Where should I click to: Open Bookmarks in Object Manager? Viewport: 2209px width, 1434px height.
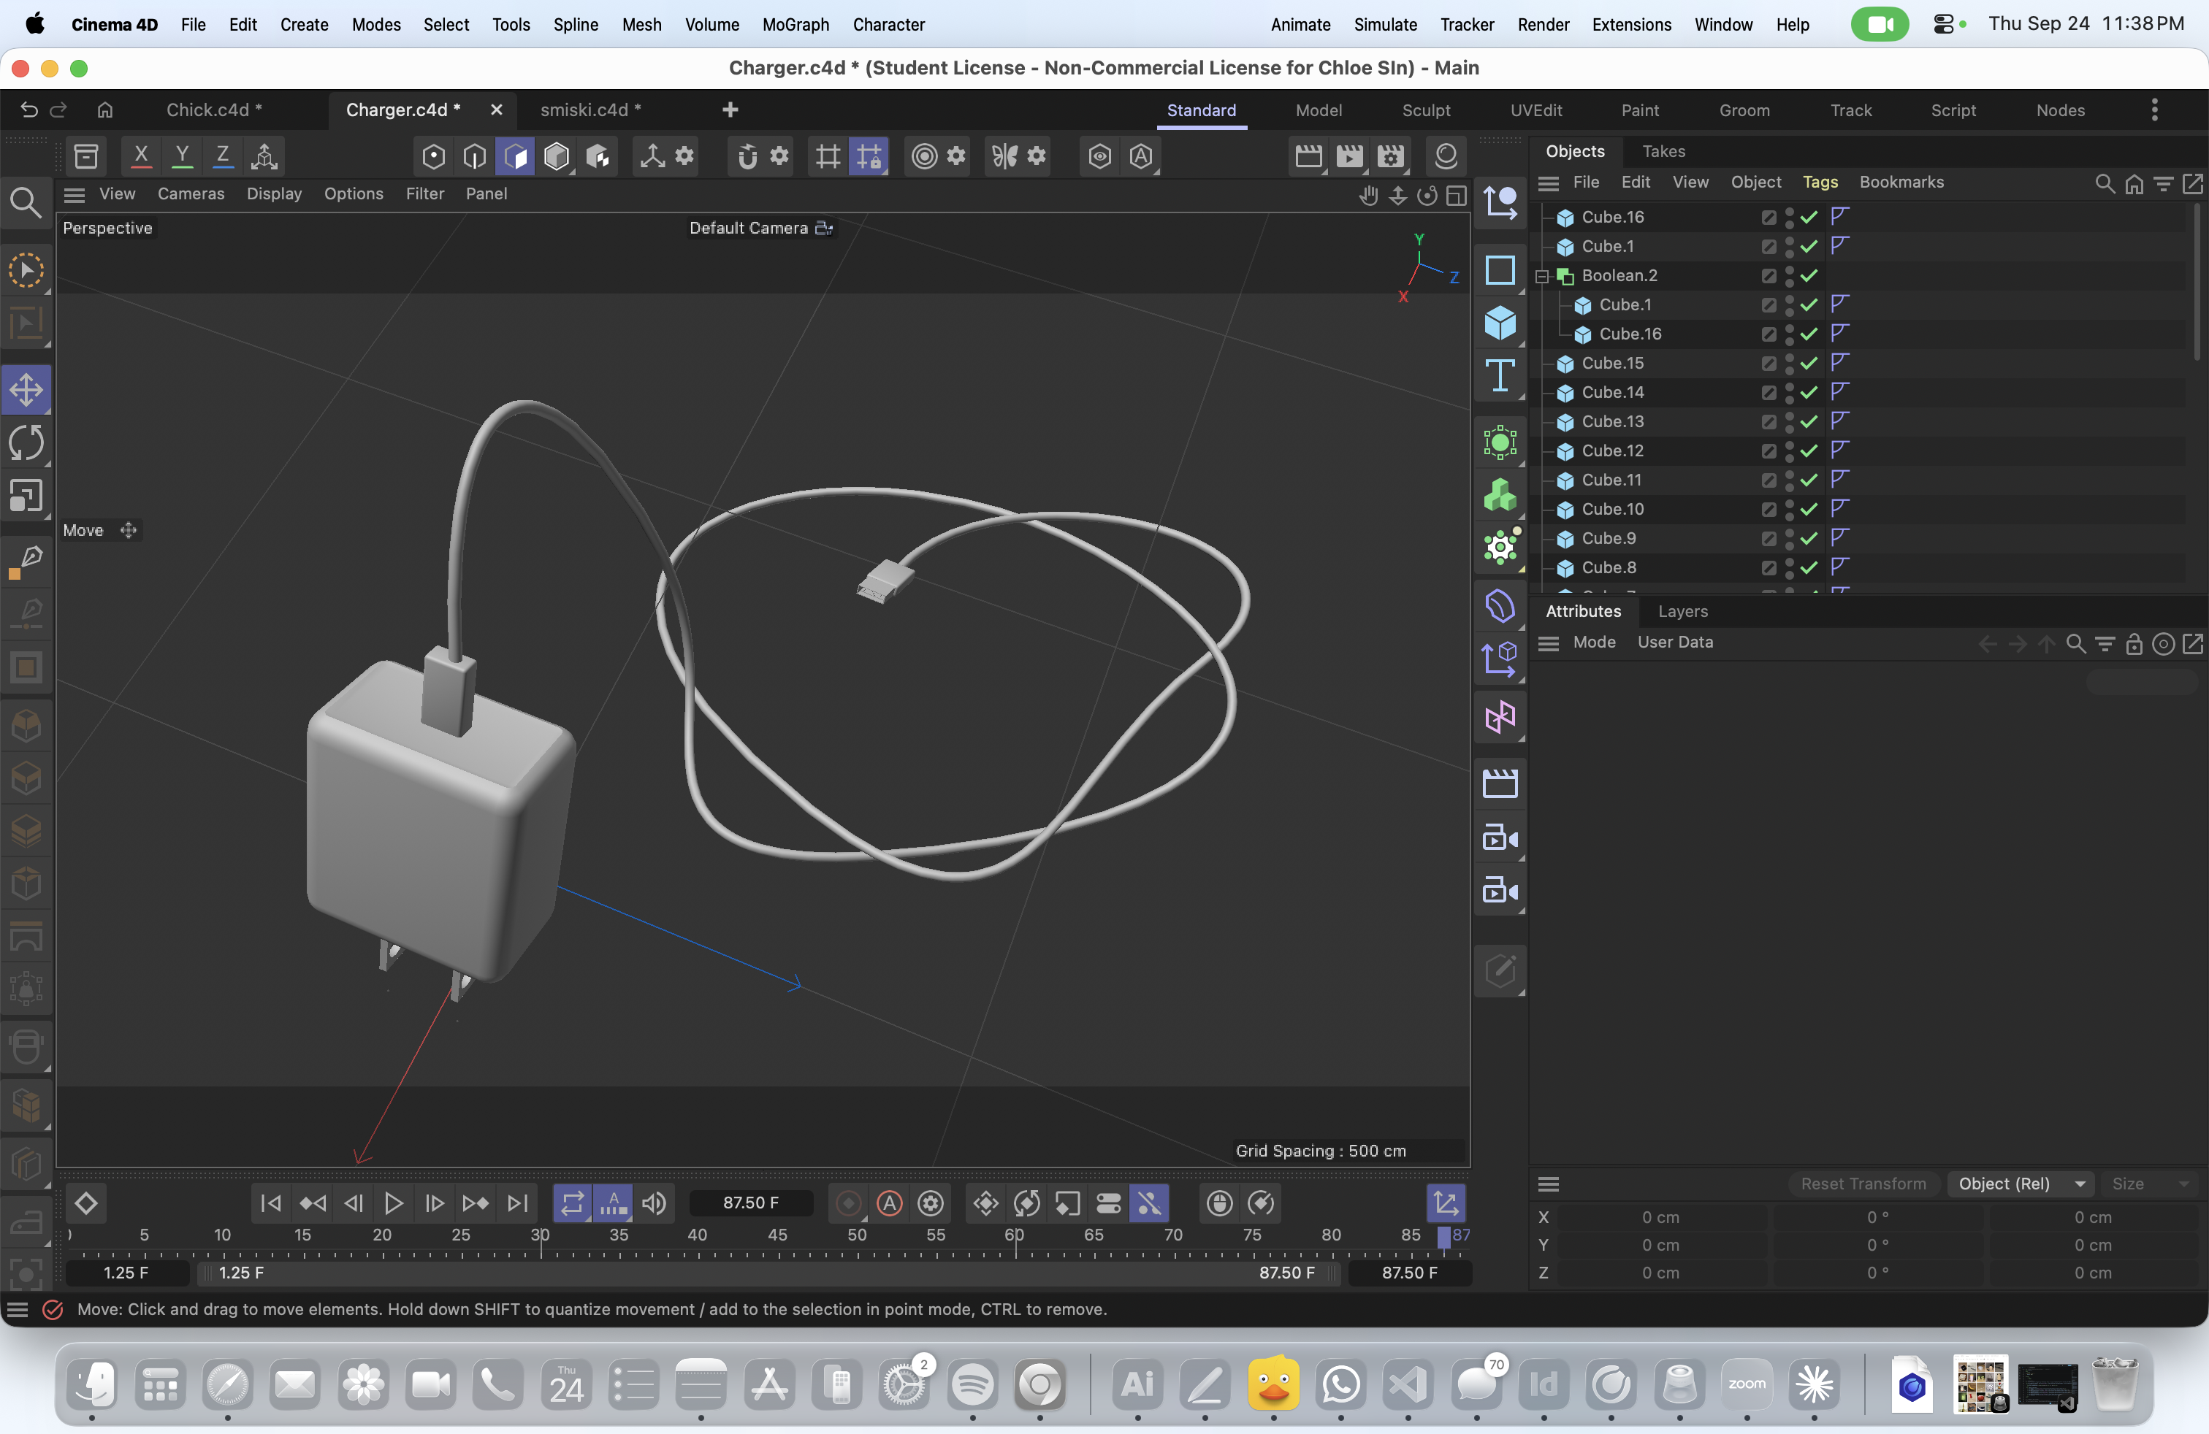tap(1901, 183)
